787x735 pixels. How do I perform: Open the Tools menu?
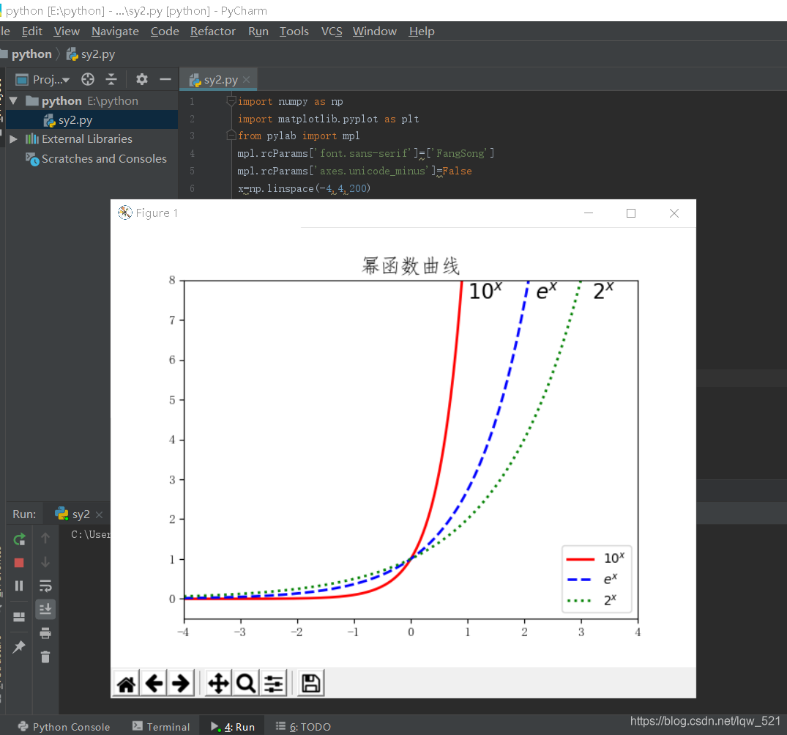click(294, 32)
